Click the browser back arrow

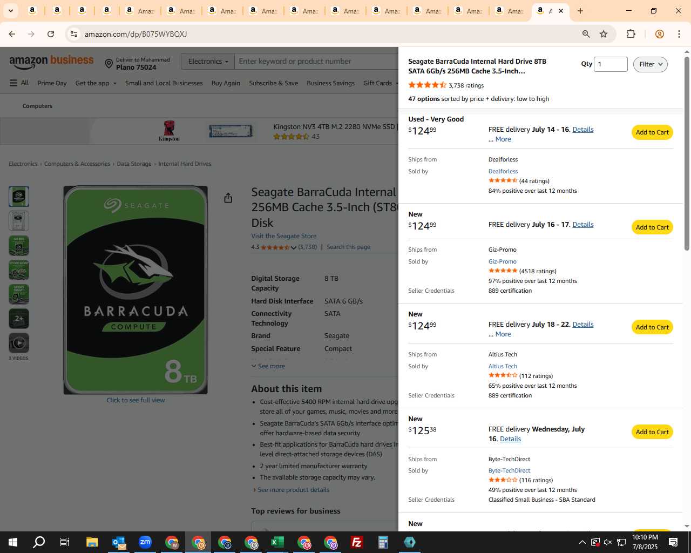[x=12, y=34]
